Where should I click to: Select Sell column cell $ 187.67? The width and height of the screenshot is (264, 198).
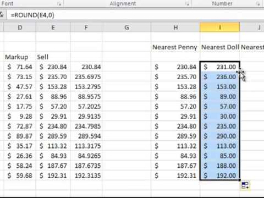point(53,166)
